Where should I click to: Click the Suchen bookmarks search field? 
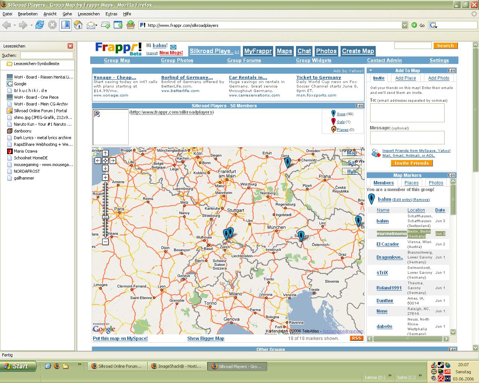coord(47,55)
